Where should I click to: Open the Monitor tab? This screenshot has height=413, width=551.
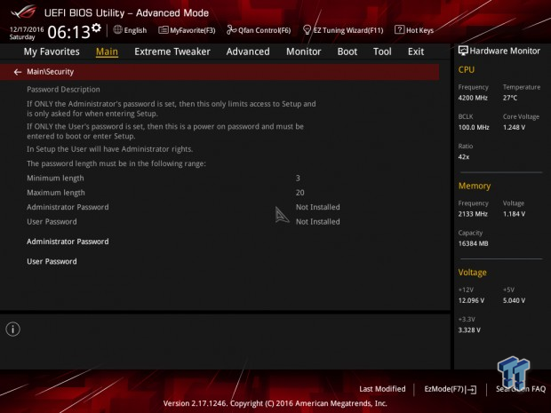304,52
